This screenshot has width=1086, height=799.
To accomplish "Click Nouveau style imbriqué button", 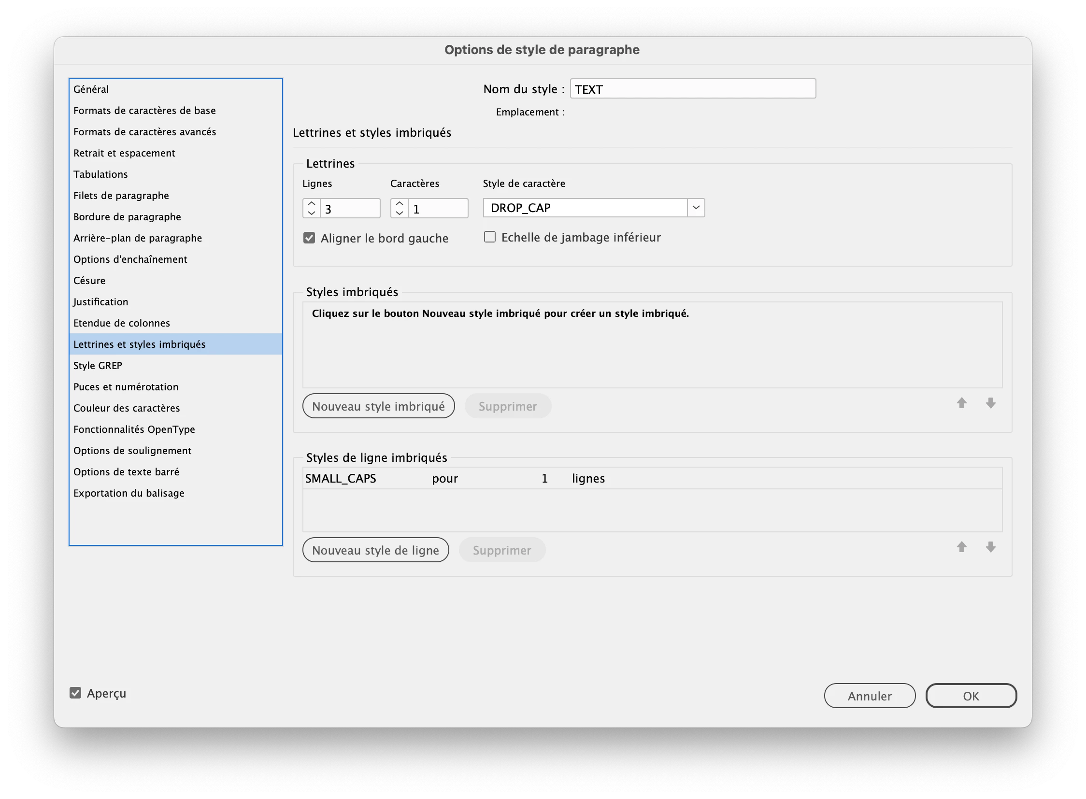I will pyautogui.click(x=378, y=406).
